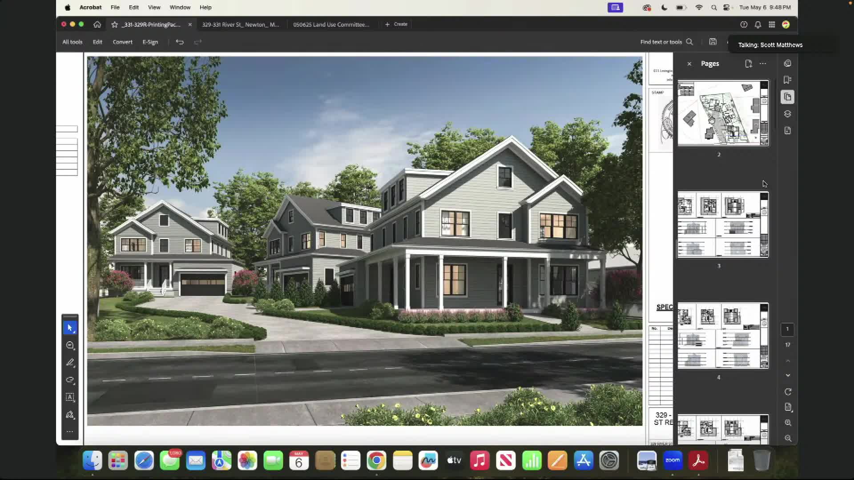854x480 pixels.
Task: Open the Help menu
Action: click(205, 8)
